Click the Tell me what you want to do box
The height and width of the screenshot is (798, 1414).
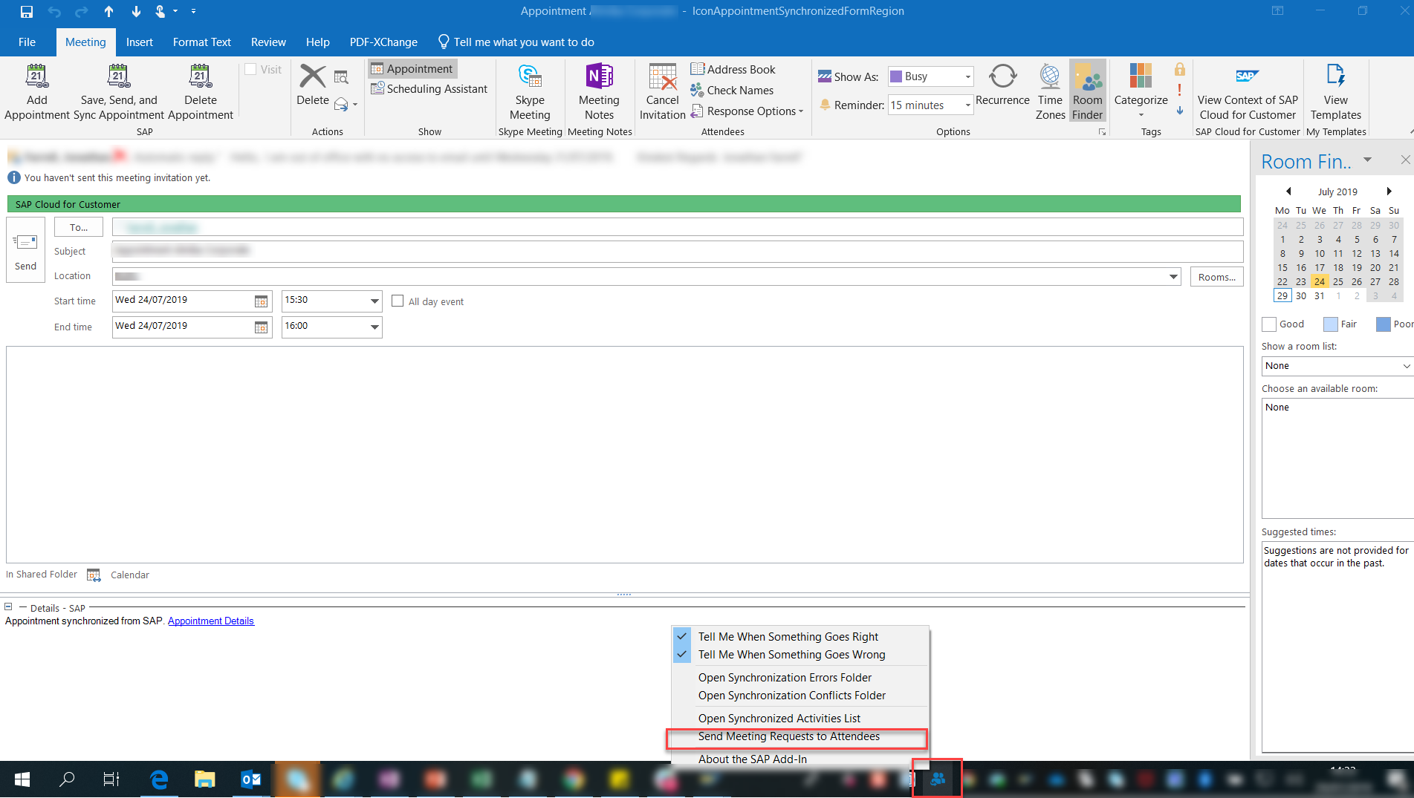(x=516, y=42)
